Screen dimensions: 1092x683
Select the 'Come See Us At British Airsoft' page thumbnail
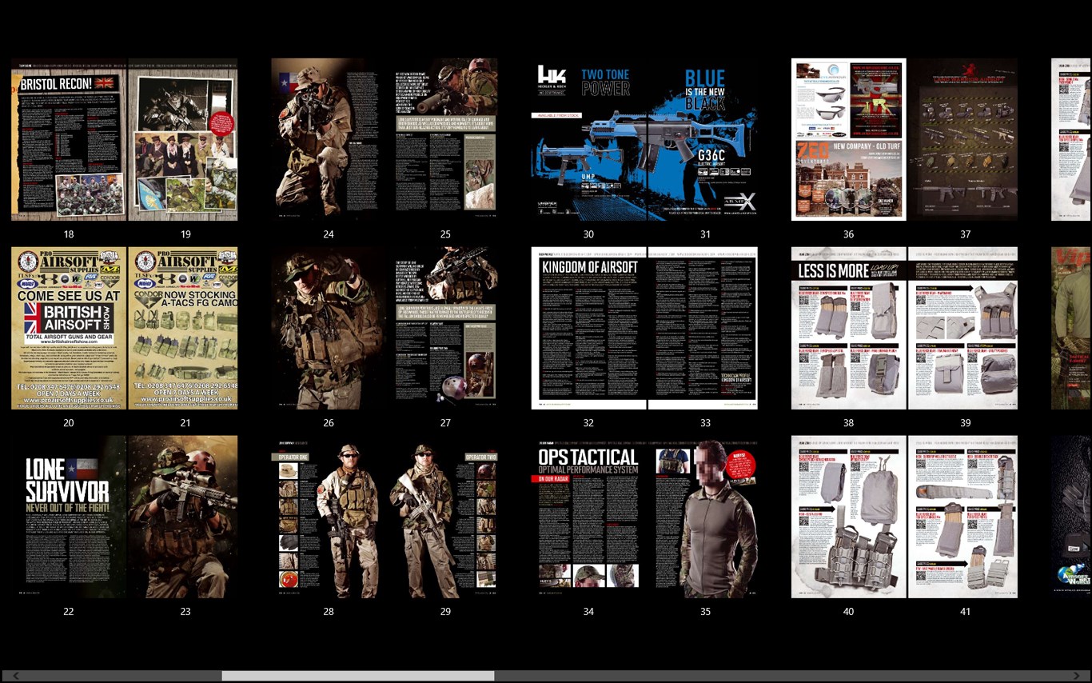[x=69, y=328]
